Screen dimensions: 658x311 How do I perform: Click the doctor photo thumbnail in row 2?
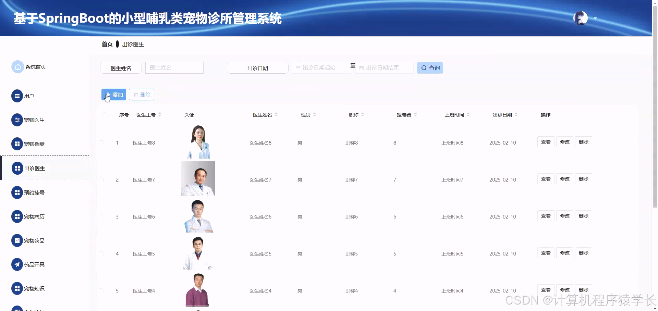(198, 178)
